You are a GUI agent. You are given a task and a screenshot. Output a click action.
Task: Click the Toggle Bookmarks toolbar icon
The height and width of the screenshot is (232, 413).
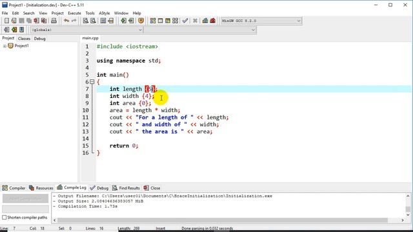14,30
